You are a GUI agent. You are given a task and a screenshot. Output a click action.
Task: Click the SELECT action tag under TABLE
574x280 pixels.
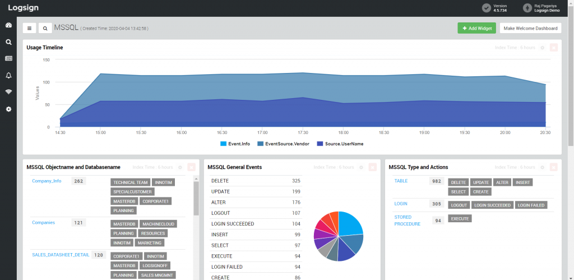coord(459,192)
